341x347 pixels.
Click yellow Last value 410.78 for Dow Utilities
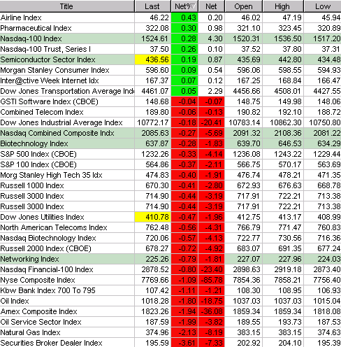pos(153,217)
